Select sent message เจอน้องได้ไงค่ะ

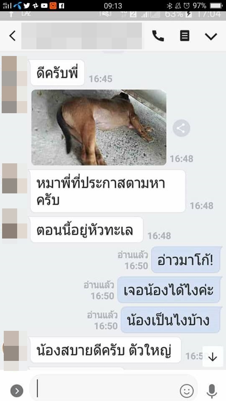(169, 290)
